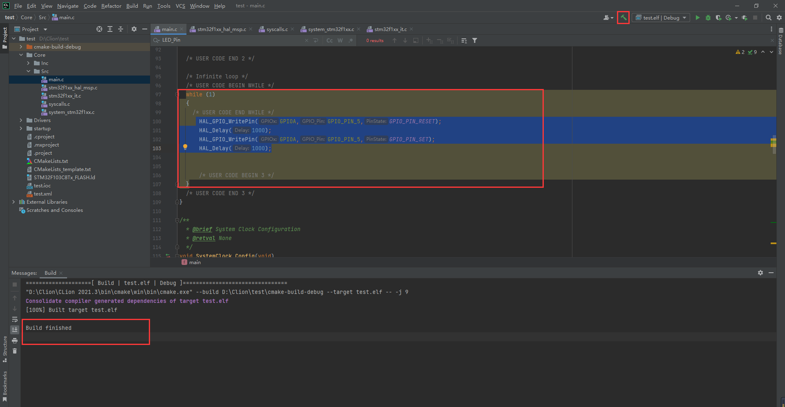Toggle Scroll to End in Build output
Image resolution: width=785 pixels, height=407 pixels.
[x=15, y=329]
